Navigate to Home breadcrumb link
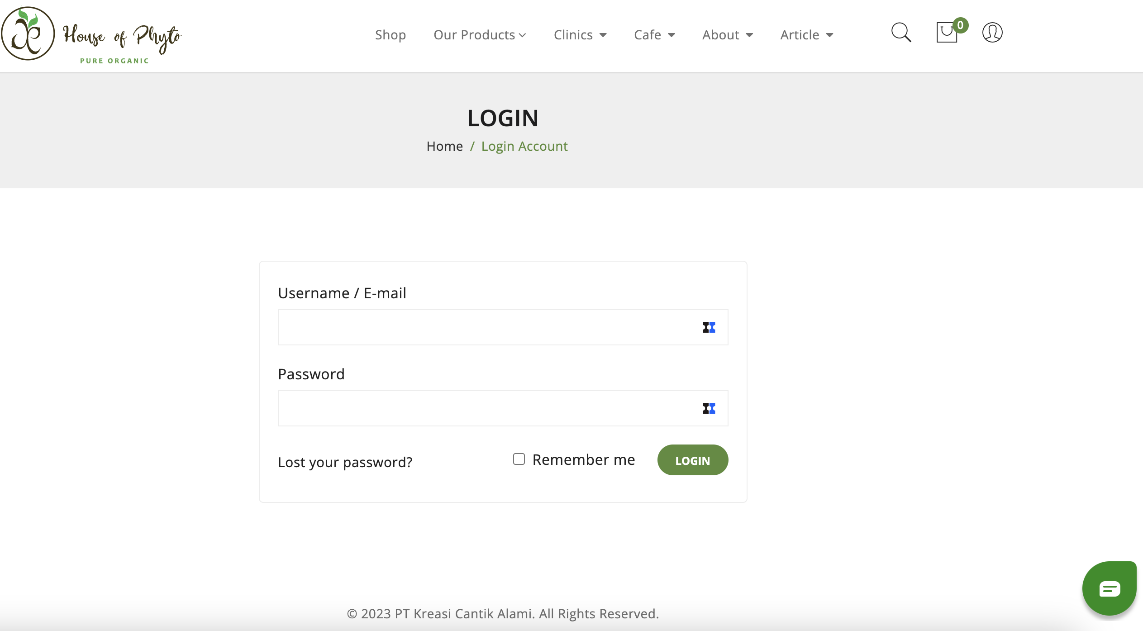The image size is (1143, 631). (444, 146)
